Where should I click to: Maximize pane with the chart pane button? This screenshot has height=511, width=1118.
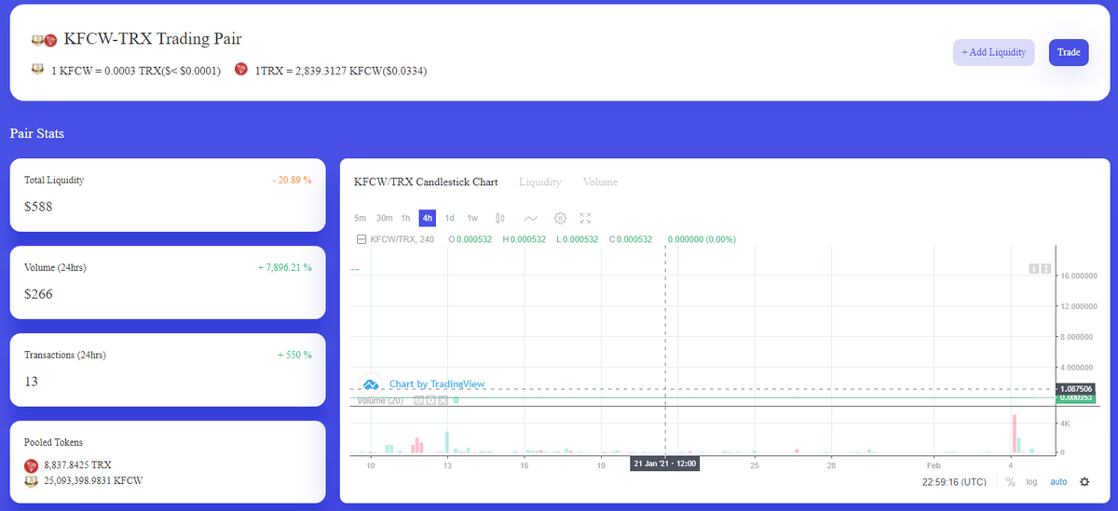[x=1045, y=269]
